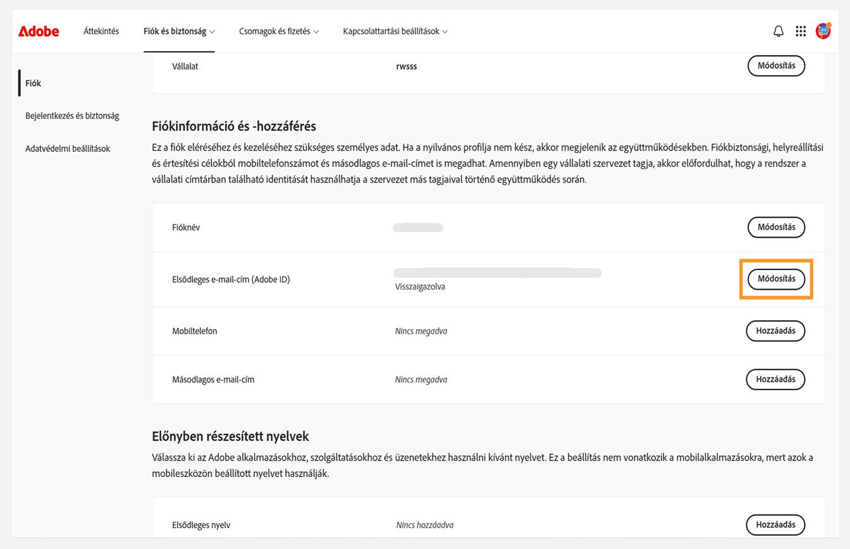The width and height of the screenshot is (850, 549).
Task: Open Bejelentkezés és biztonság section
Action: point(71,115)
